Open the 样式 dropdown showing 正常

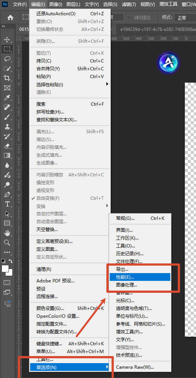186,18
